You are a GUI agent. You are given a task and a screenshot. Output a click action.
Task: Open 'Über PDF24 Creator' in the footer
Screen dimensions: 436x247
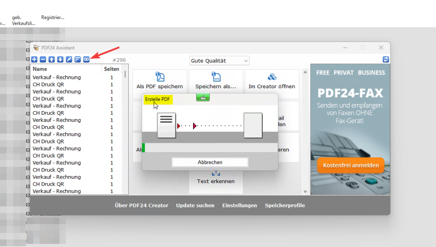pos(142,206)
